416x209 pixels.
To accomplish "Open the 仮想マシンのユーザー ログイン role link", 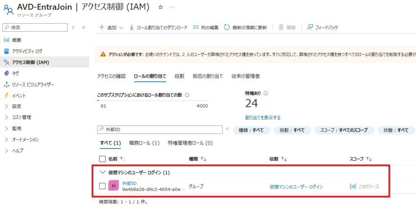I will pos(296,187).
